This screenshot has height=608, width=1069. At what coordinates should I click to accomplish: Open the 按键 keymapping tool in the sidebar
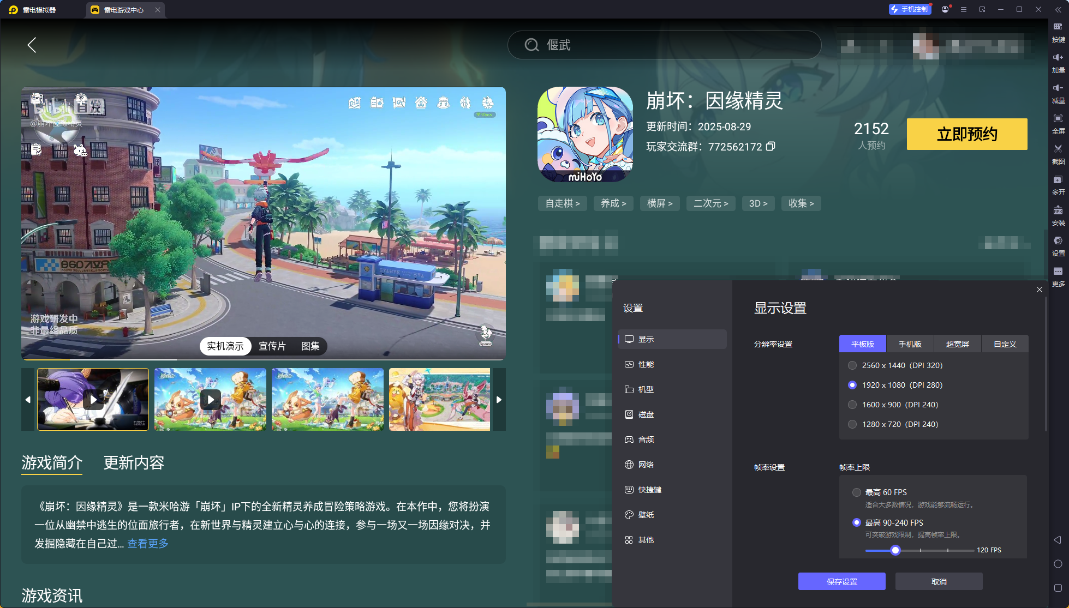click(1058, 32)
